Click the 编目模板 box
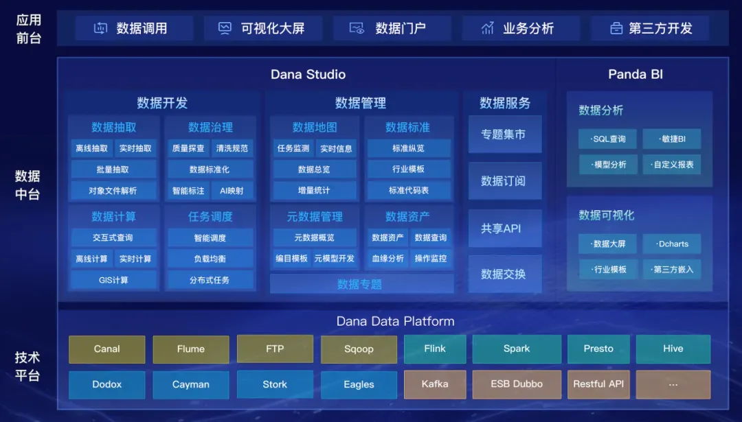Screen dimensions: 742x422 point(292,259)
